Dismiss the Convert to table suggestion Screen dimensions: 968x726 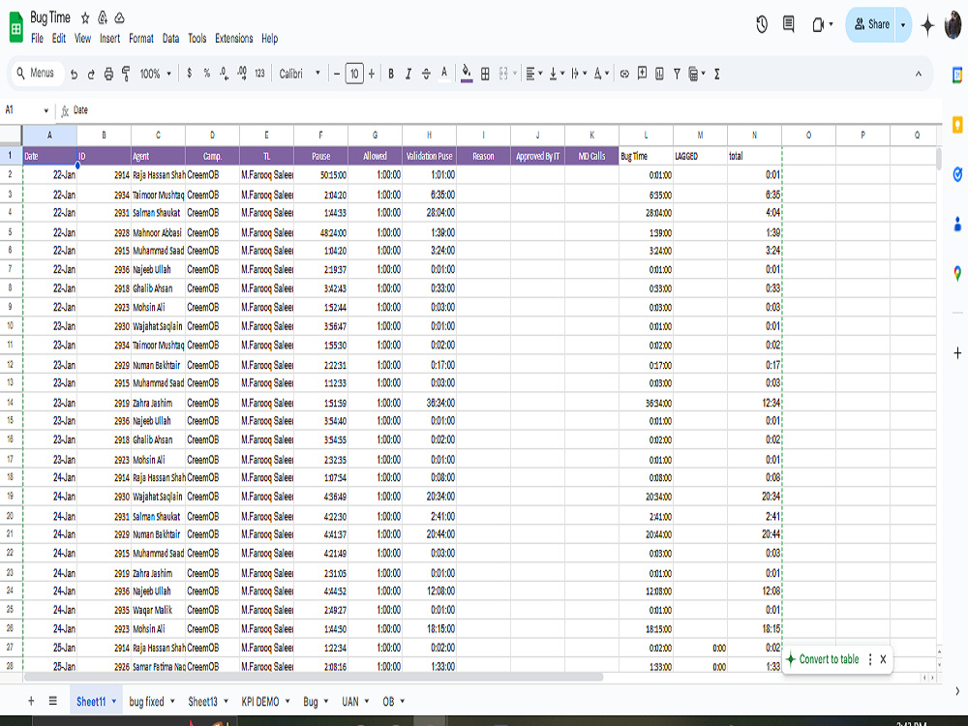883,658
